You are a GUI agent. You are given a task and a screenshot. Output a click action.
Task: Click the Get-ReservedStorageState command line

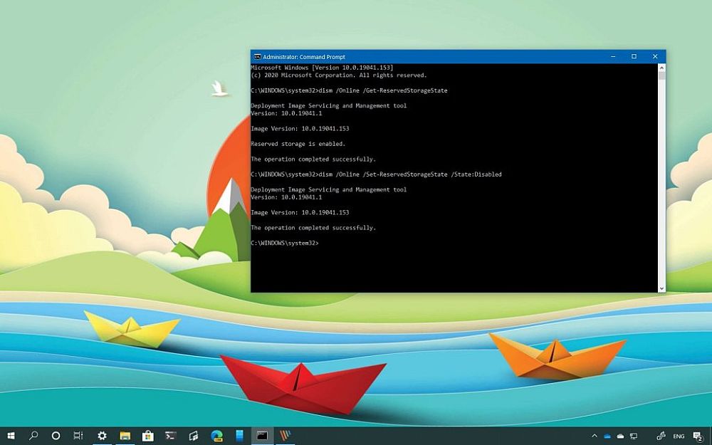(x=349, y=90)
